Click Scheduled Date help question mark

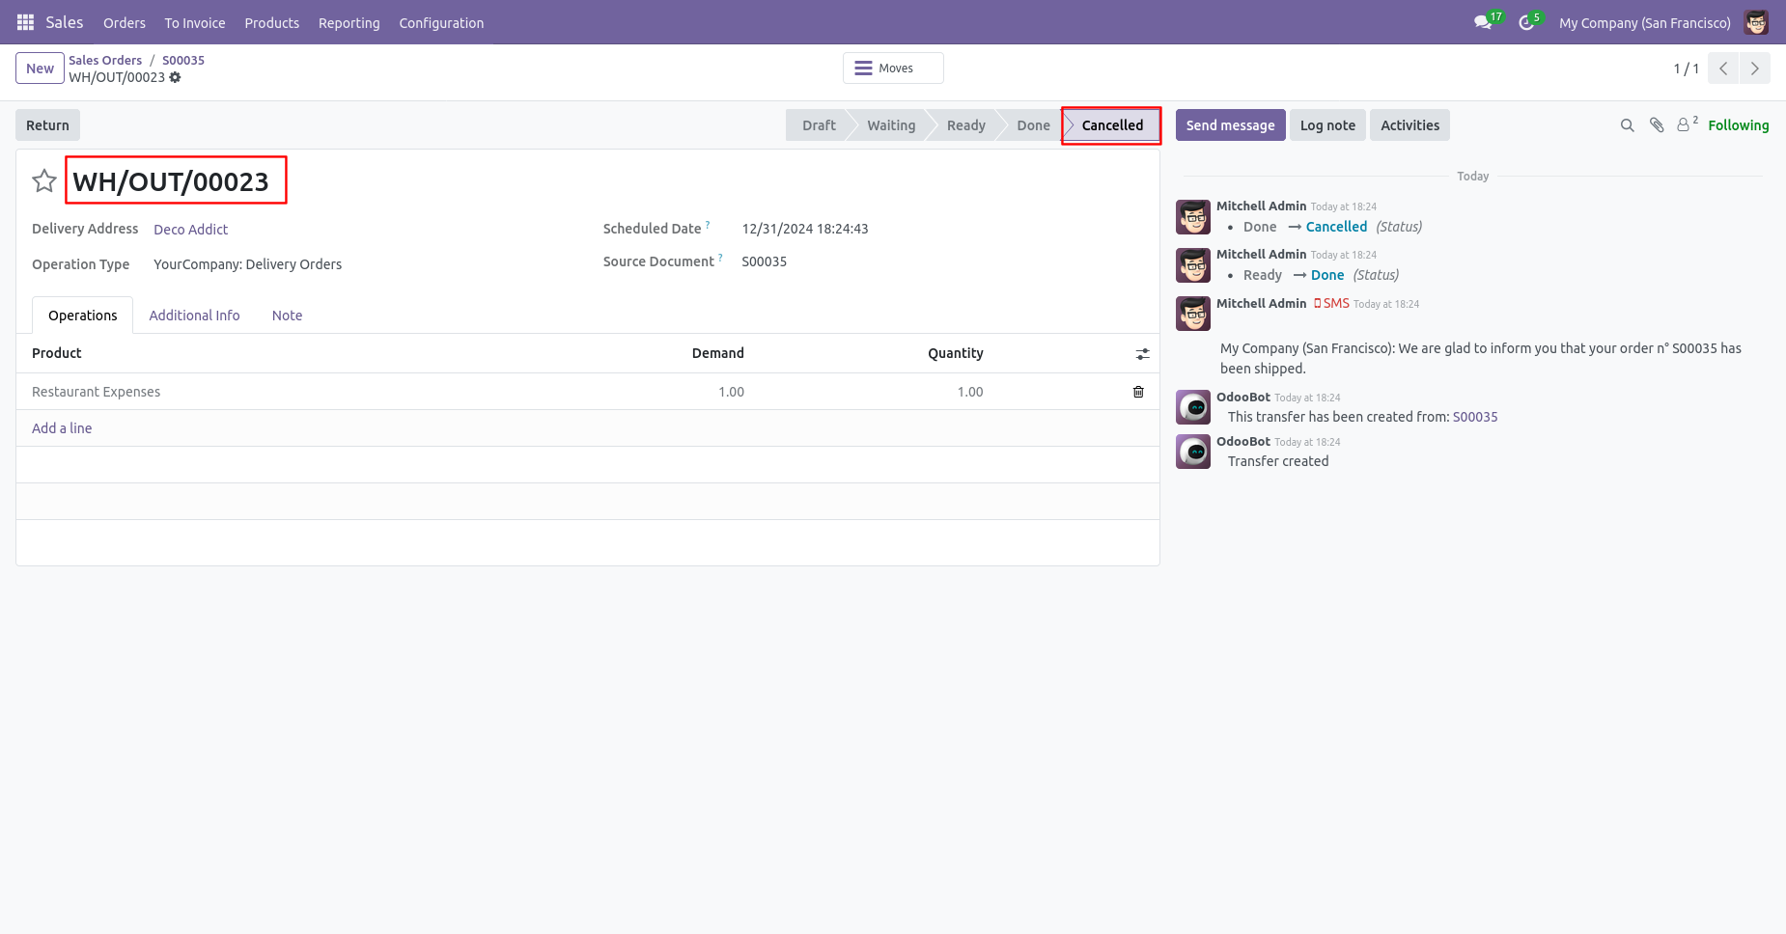click(708, 225)
